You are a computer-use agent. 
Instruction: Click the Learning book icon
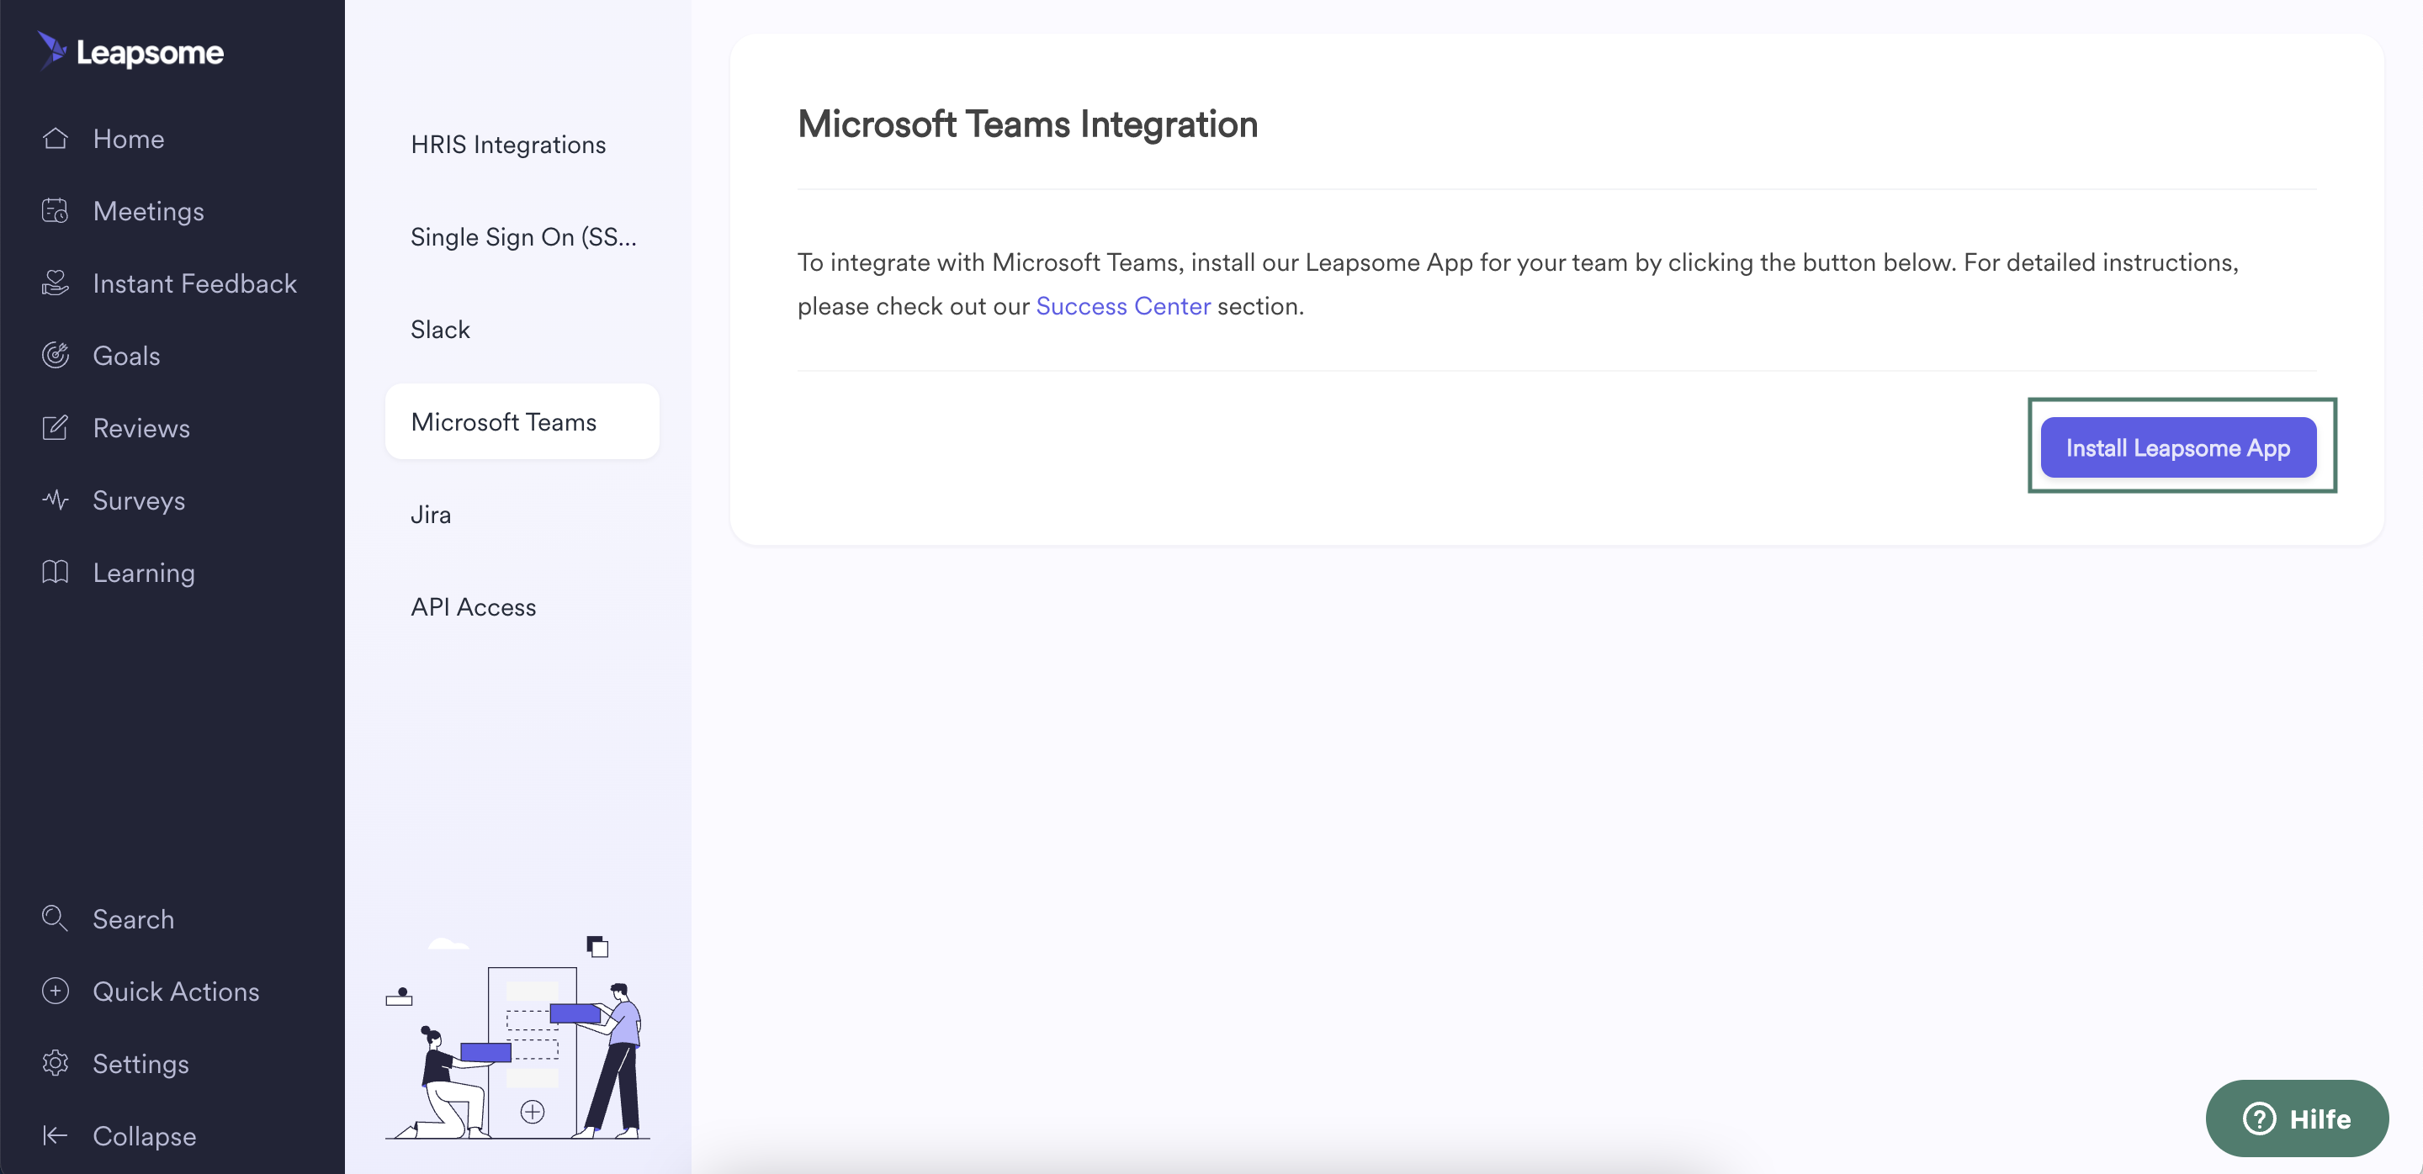(56, 572)
